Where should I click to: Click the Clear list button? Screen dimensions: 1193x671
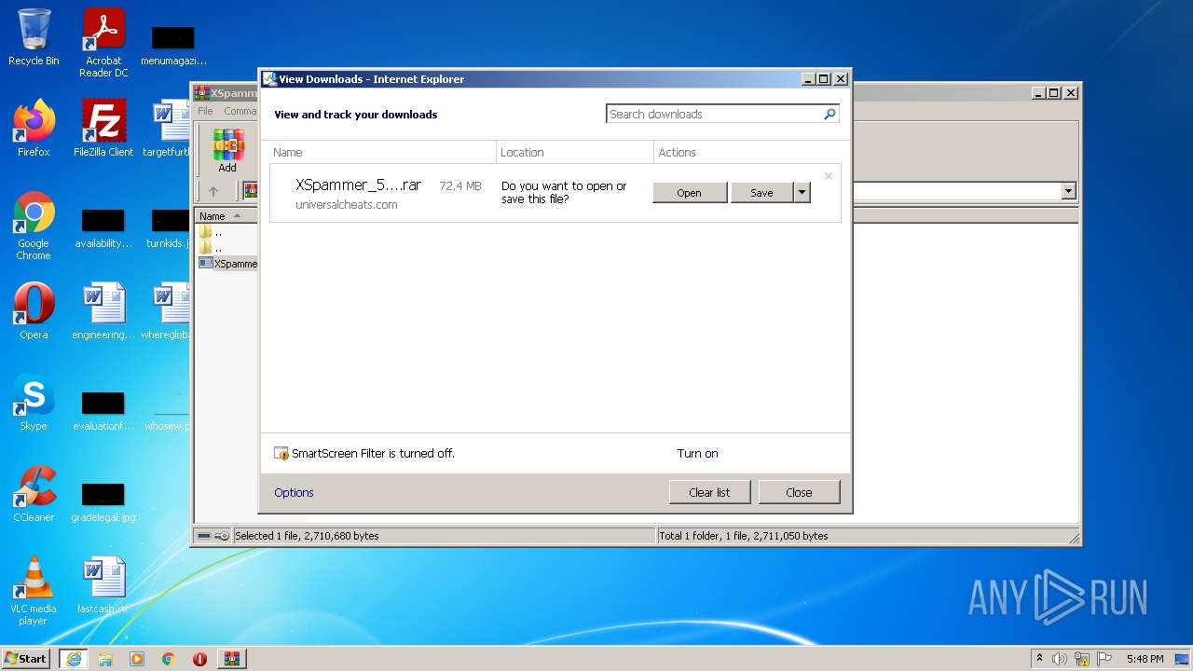coord(709,492)
